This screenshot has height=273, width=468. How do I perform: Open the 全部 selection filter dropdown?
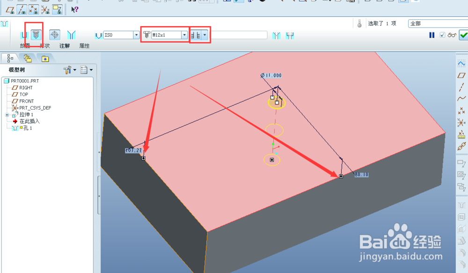tap(438, 23)
